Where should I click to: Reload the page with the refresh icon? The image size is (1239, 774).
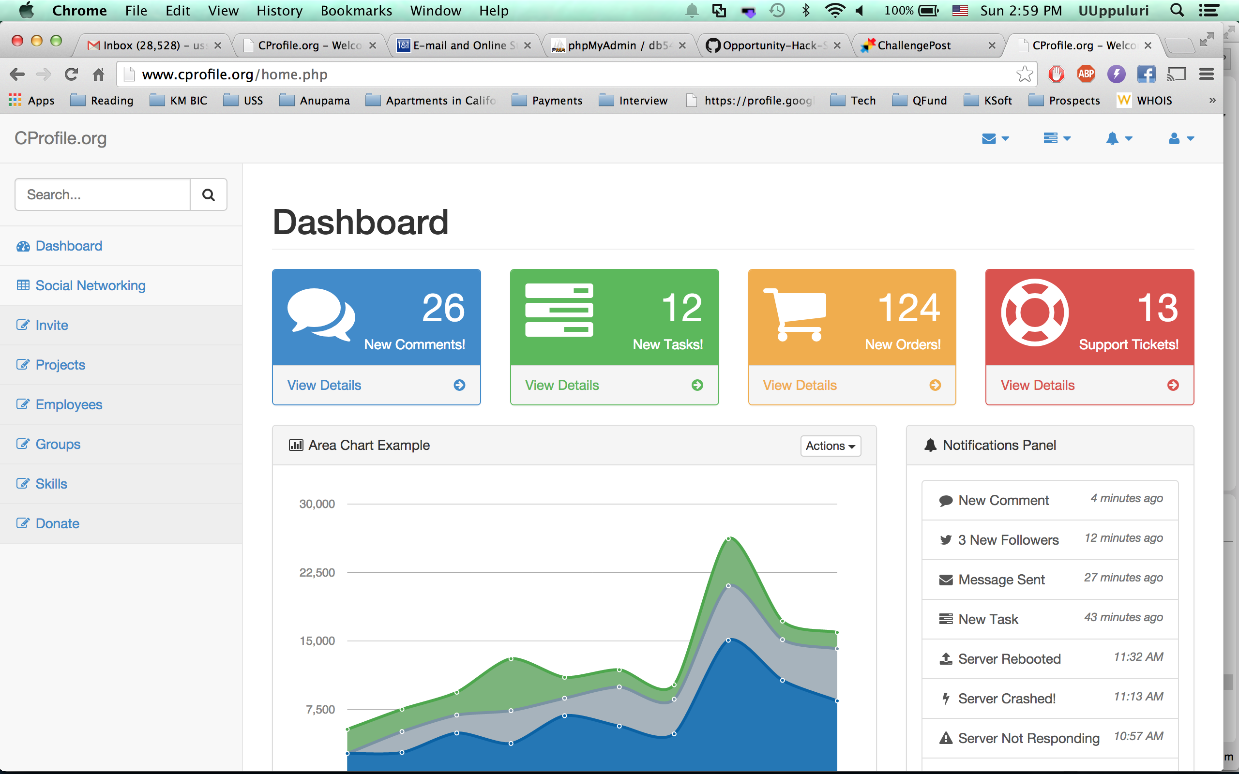coord(71,74)
